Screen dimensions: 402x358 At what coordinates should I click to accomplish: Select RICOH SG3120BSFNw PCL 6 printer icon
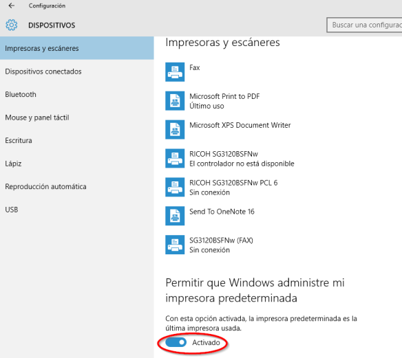coord(175,187)
